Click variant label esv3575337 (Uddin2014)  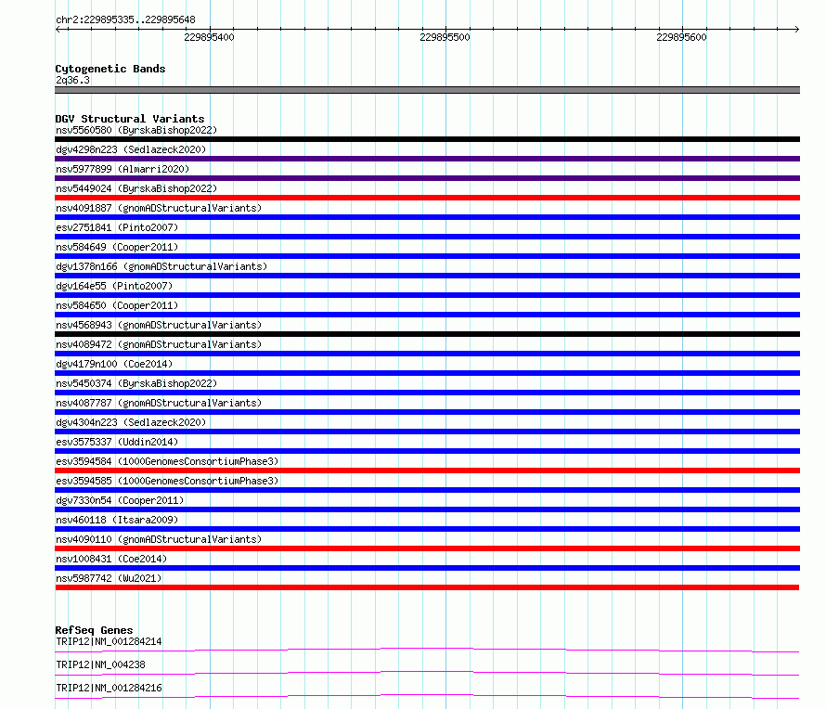click(x=117, y=442)
